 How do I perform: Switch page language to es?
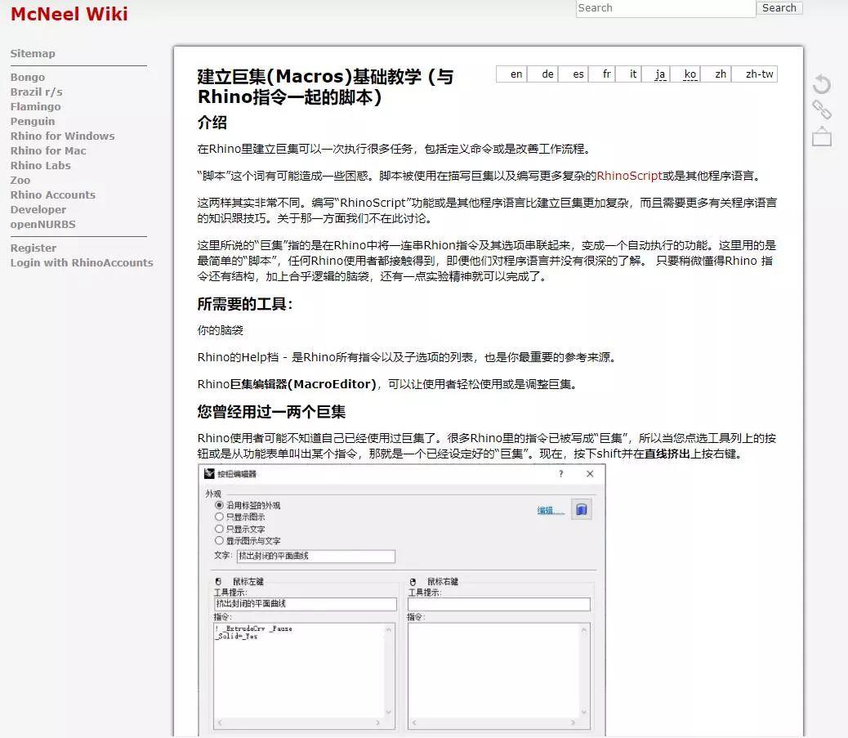point(578,74)
